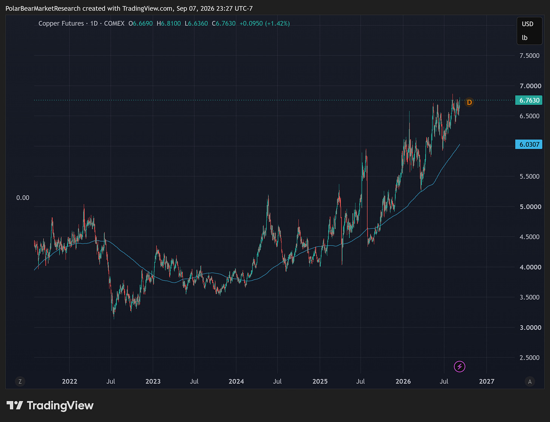Image resolution: width=550 pixels, height=422 pixels.
Task: Click the purple lightning bolt event icon
Action: click(x=459, y=366)
